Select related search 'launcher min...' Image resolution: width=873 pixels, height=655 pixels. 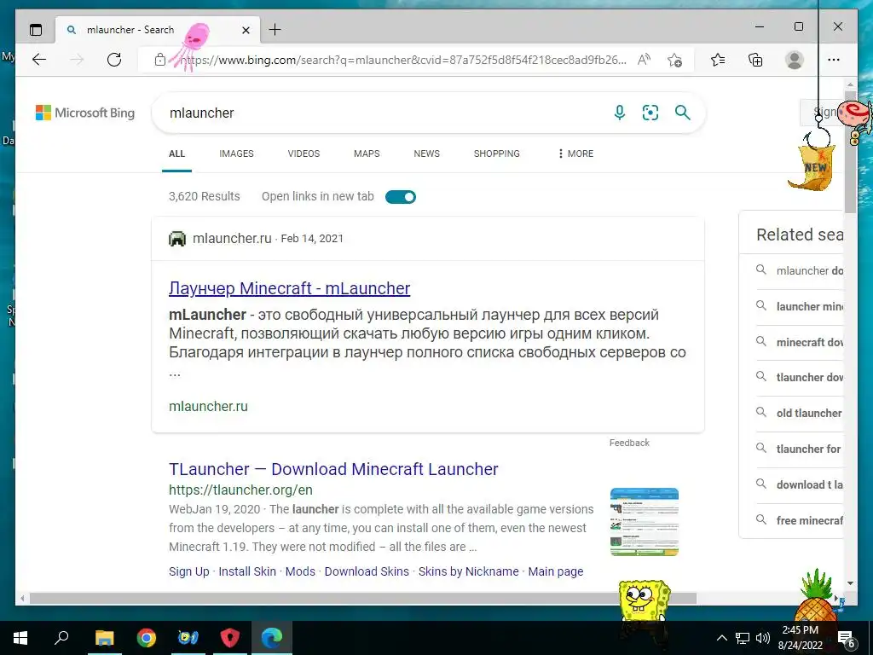tap(799, 306)
